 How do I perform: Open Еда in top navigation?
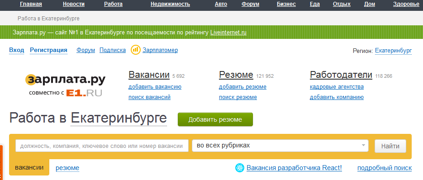(x=314, y=4)
